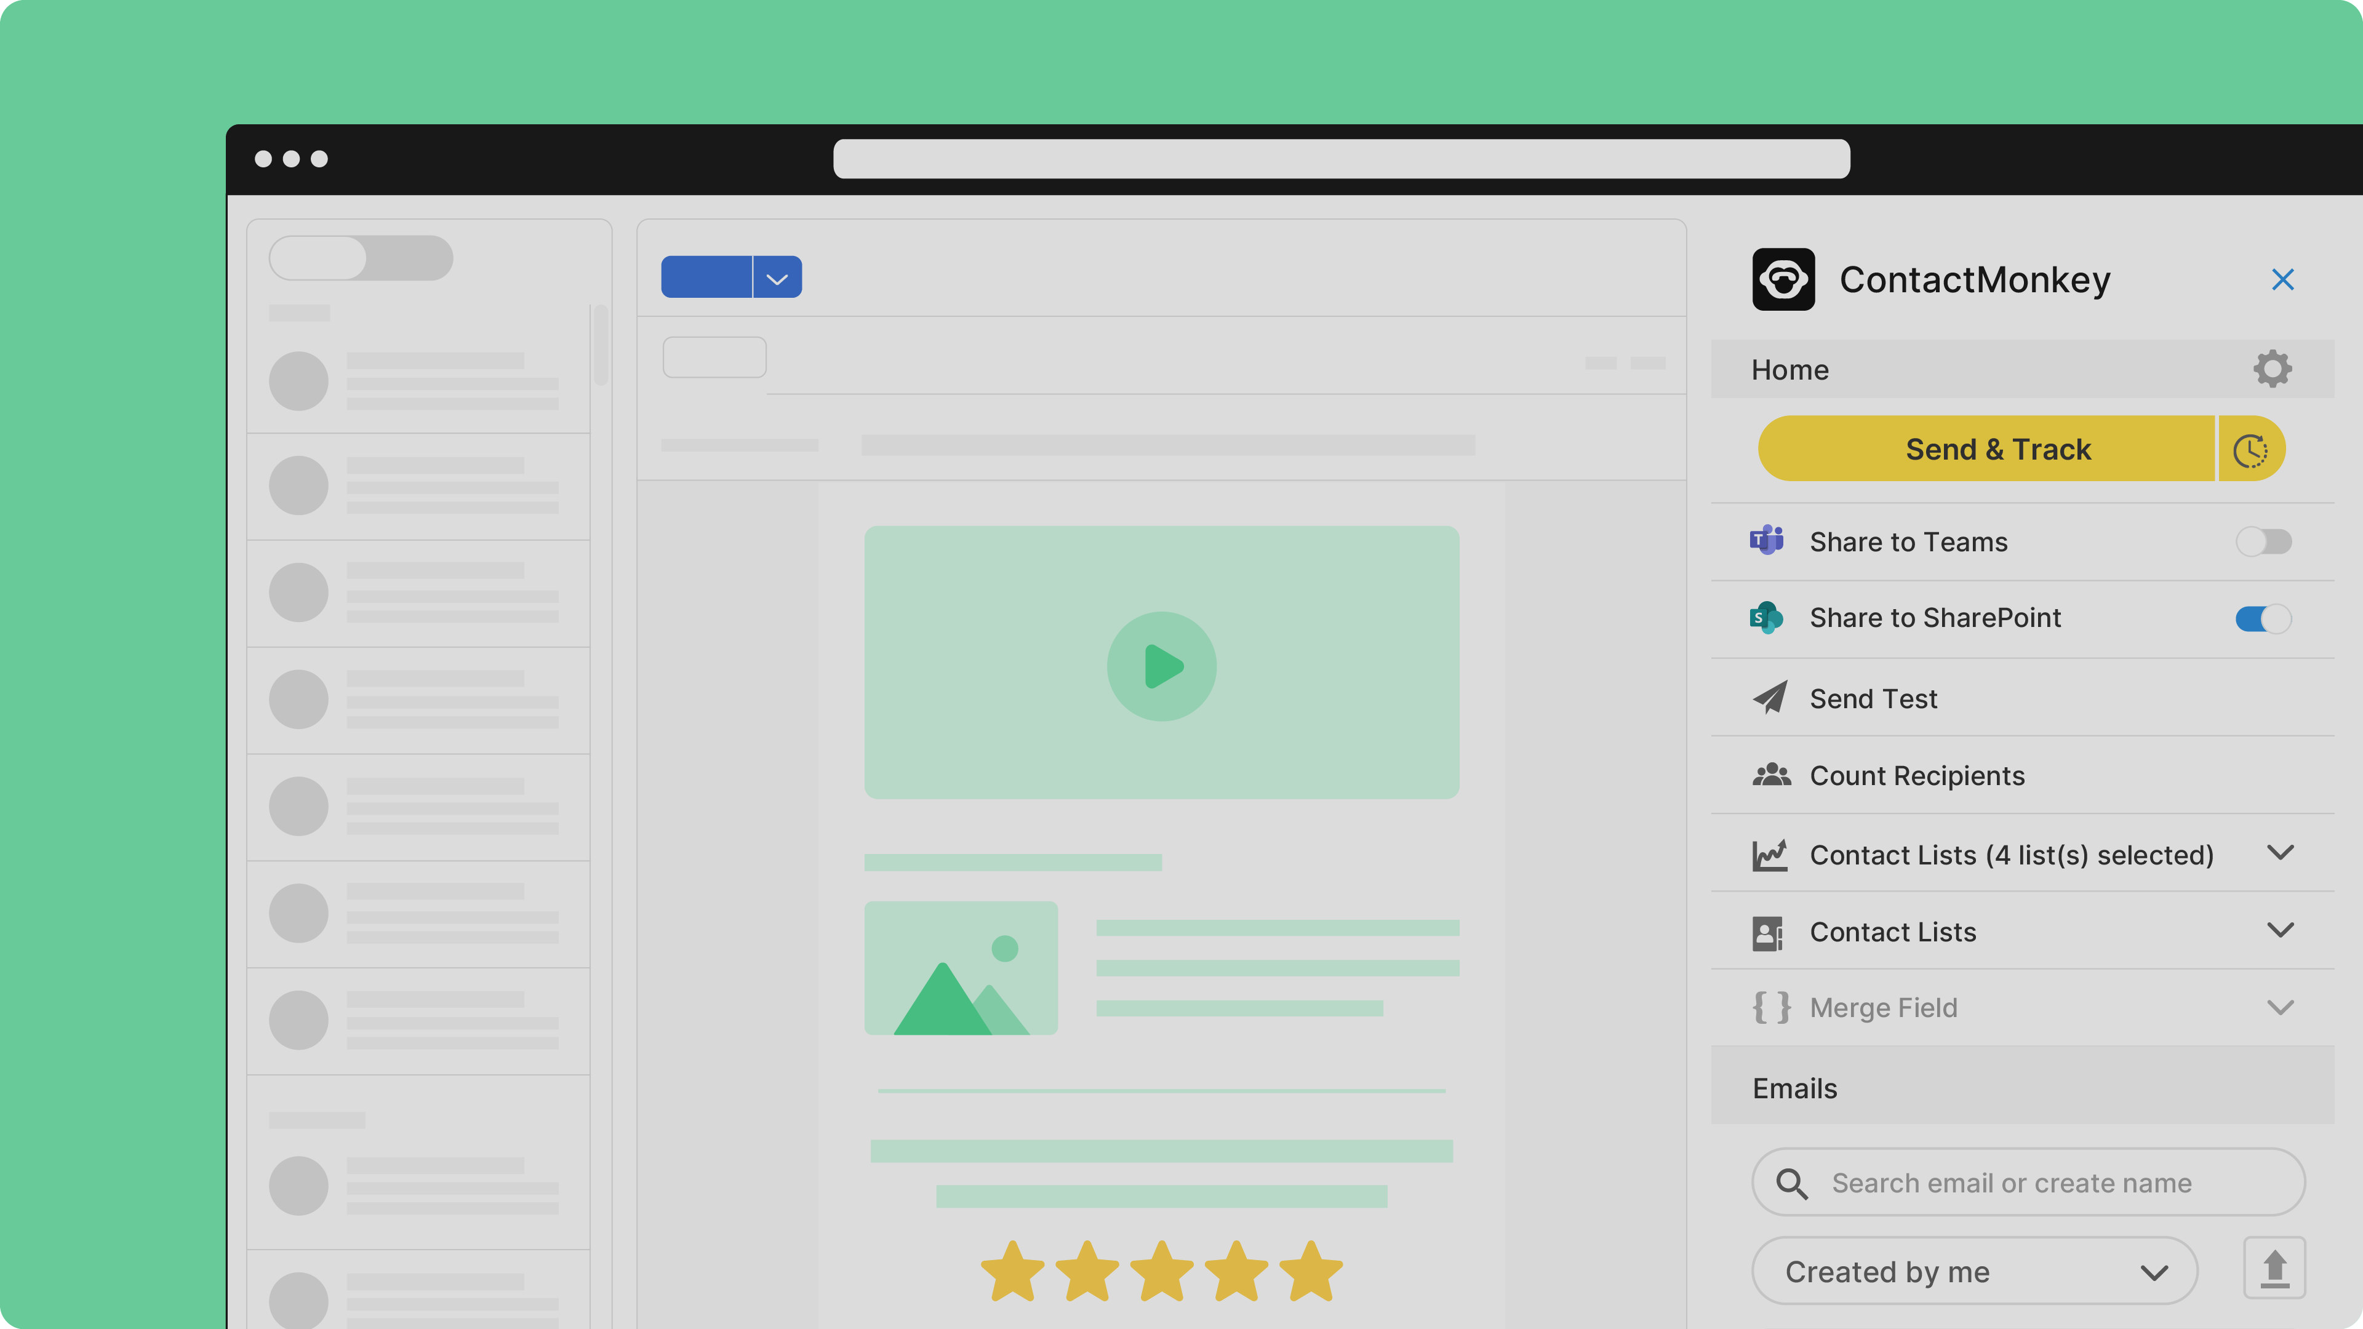Enable the Share to Teams toggle
2363x1329 pixels.
tap(2263, 541)
